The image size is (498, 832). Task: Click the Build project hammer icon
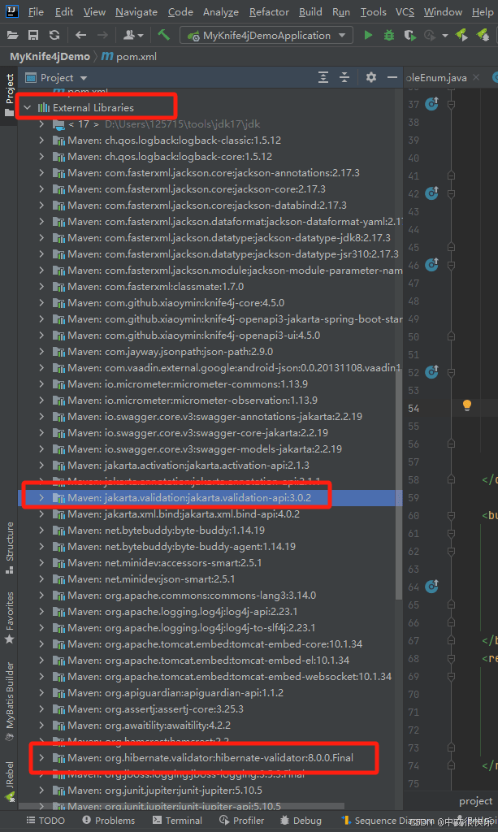pos(164,36)
